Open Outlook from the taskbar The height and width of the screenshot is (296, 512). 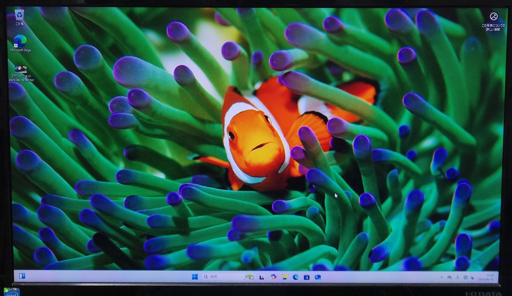[317, 277]
